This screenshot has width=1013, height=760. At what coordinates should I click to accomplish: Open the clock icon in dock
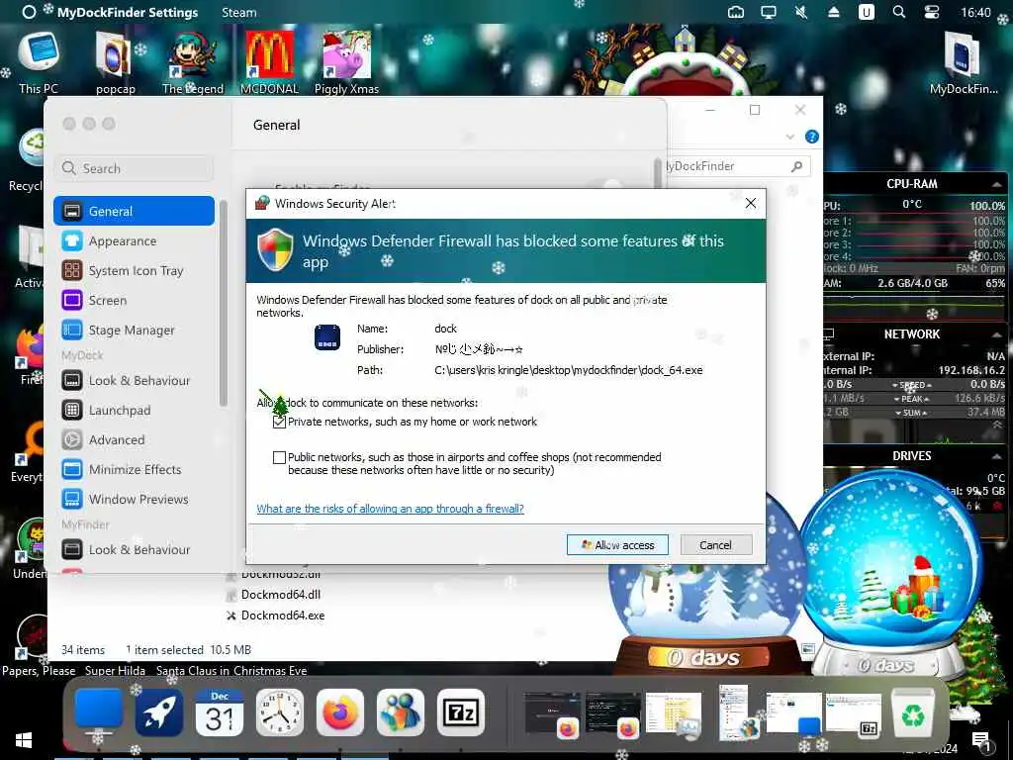pyautogui.click(x=280, y=712)
